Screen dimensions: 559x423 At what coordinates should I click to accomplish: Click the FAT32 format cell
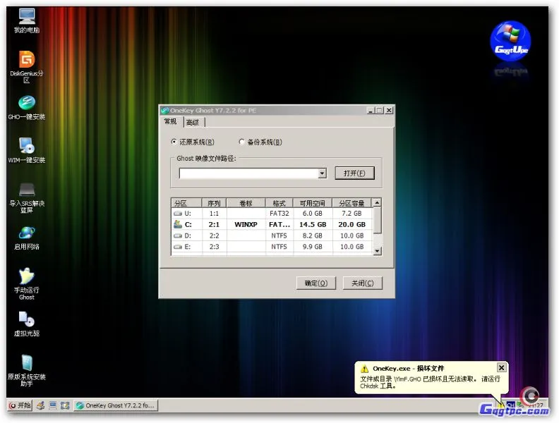point(279,214)
